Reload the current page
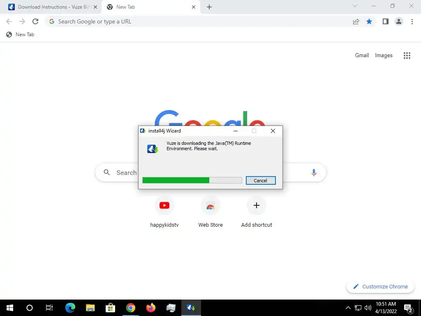This screenshot has height=316, width=421. click(35, 21)
